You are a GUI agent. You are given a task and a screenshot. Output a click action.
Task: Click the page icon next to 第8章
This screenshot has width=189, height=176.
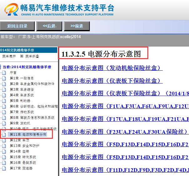click(4, 118)
